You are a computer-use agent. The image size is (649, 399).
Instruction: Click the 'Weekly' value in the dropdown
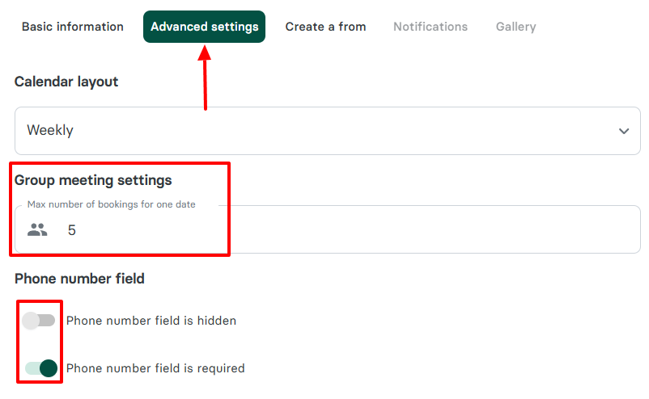50,130
